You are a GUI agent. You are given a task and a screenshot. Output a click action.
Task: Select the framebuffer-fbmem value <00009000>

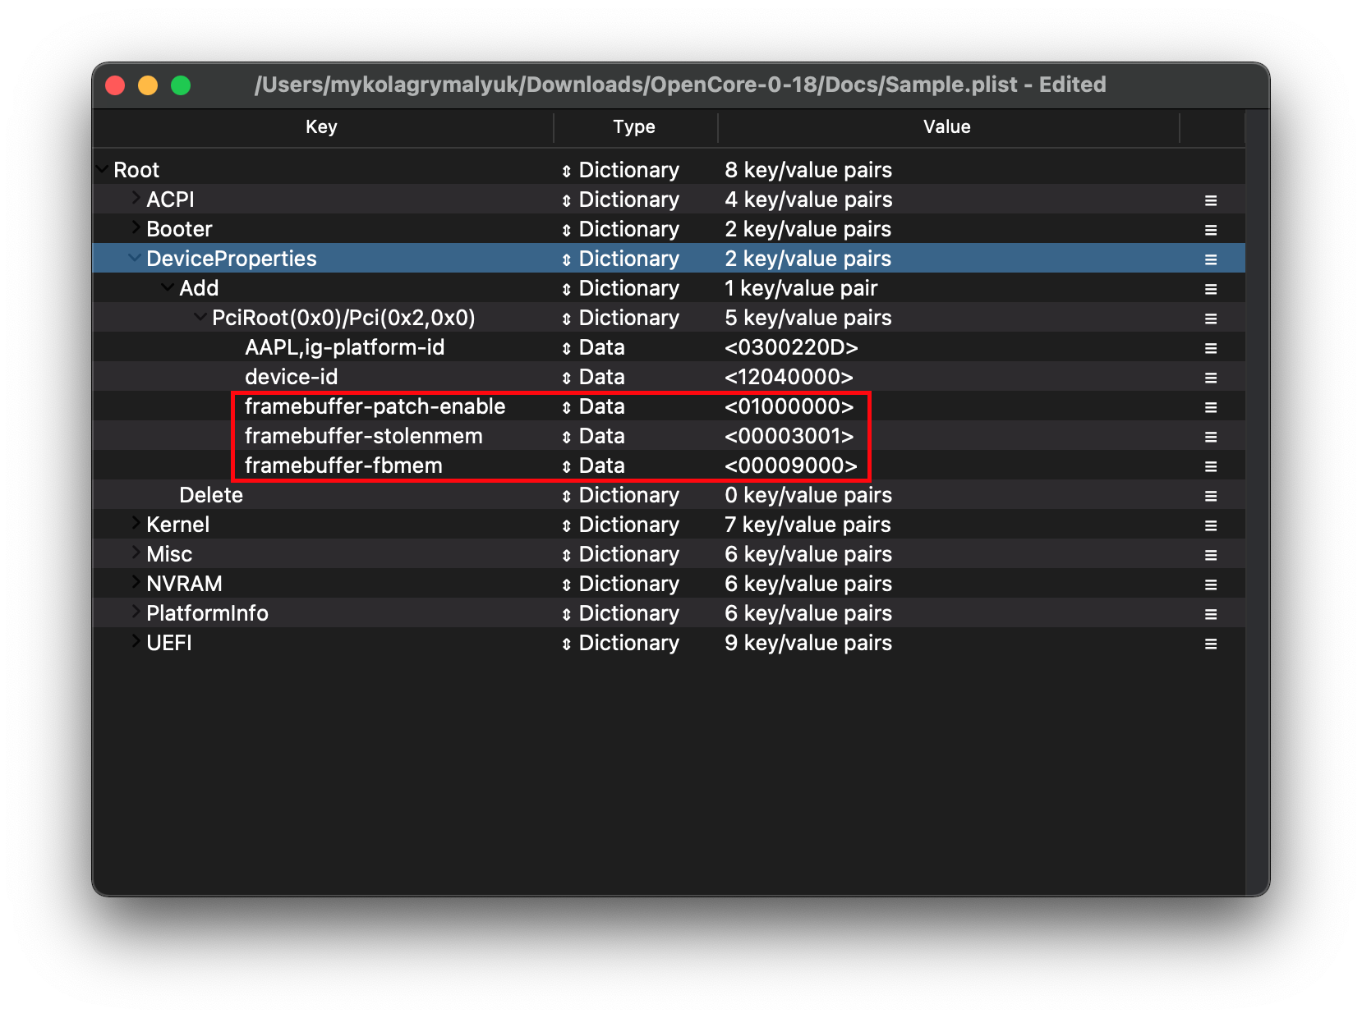[790, 466]
